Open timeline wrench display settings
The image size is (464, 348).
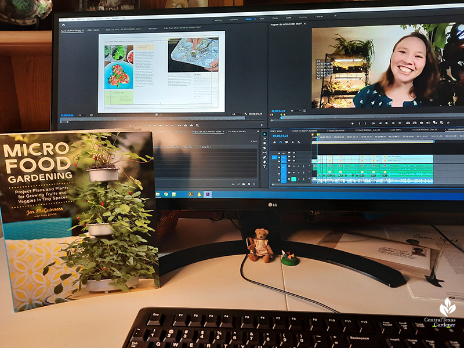point(299,142)
